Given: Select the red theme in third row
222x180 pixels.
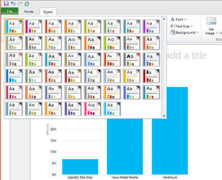Looking at the screenshot, I should (x=112, y=59).
